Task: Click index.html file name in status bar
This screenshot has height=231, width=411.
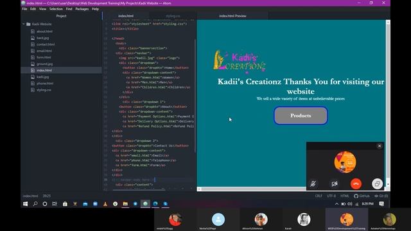Action: [x=30, y=196]
